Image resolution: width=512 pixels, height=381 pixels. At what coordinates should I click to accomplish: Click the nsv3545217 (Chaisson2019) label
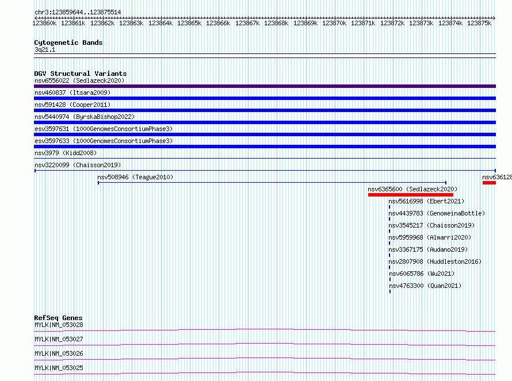coord(431,225)
